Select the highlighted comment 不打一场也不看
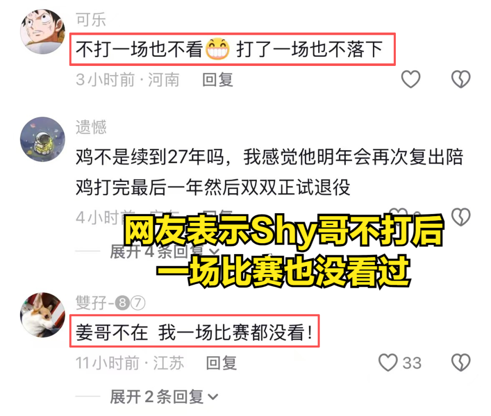Viewport: 491px width, 416px height. pos(232,49)
